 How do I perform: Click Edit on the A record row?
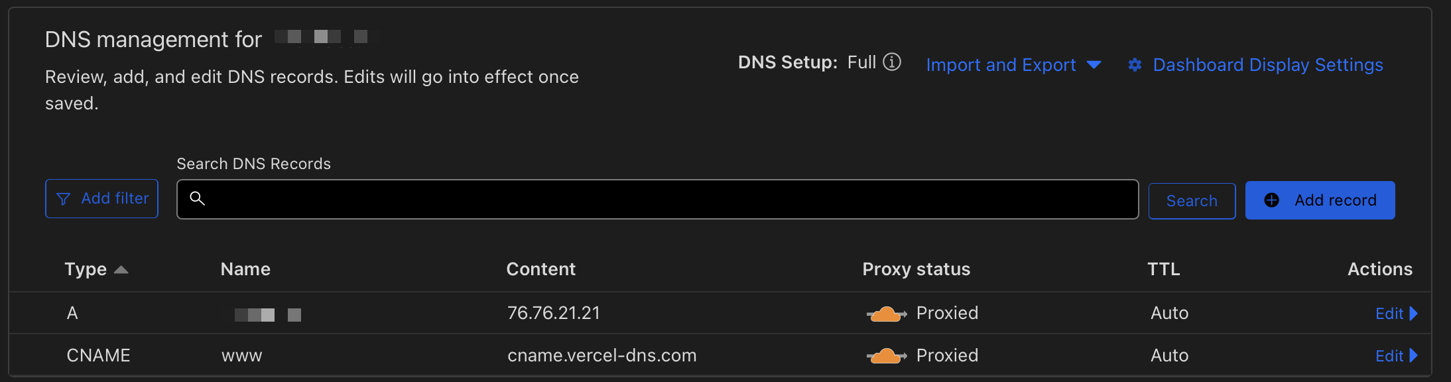[x=1389, y=313]
